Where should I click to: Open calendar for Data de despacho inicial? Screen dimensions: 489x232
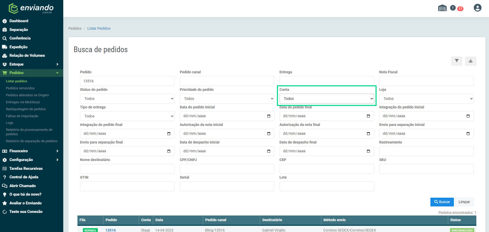pyautogui.click(x=269, y=151)
